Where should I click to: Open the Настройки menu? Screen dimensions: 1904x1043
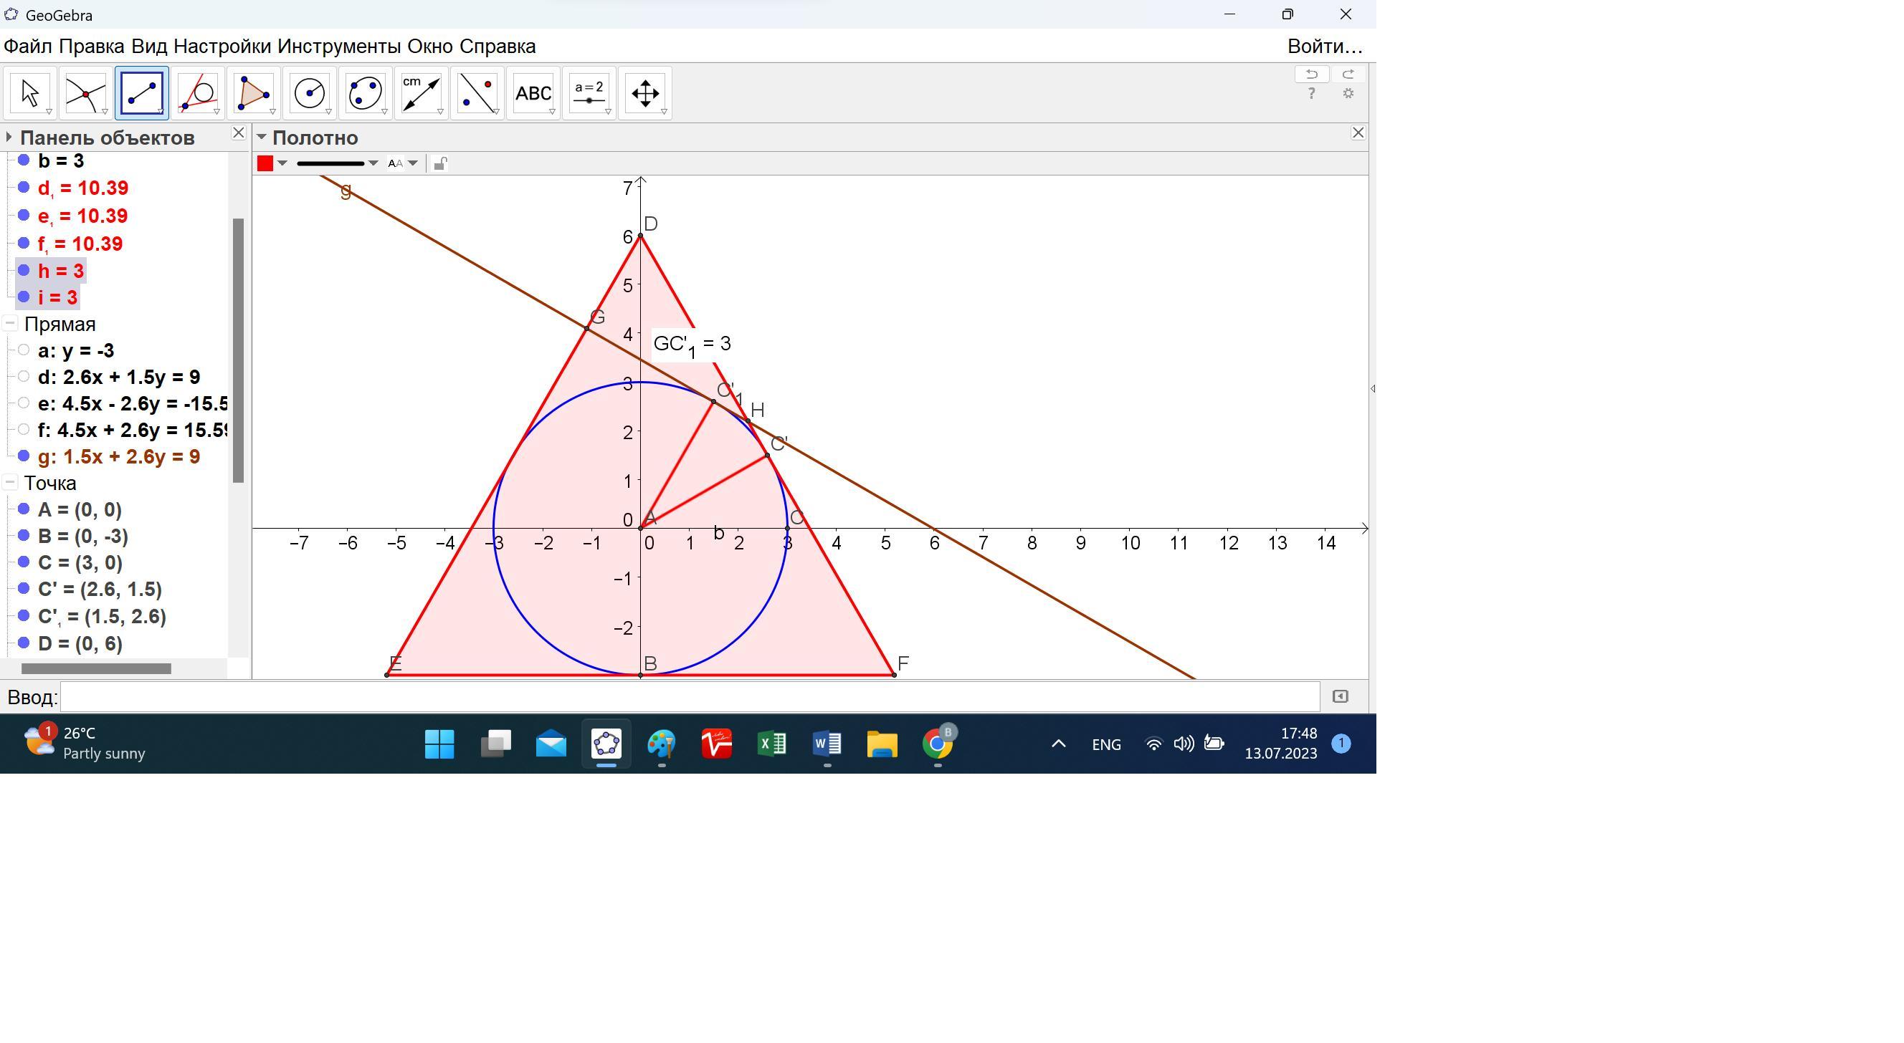click(222, 47)
